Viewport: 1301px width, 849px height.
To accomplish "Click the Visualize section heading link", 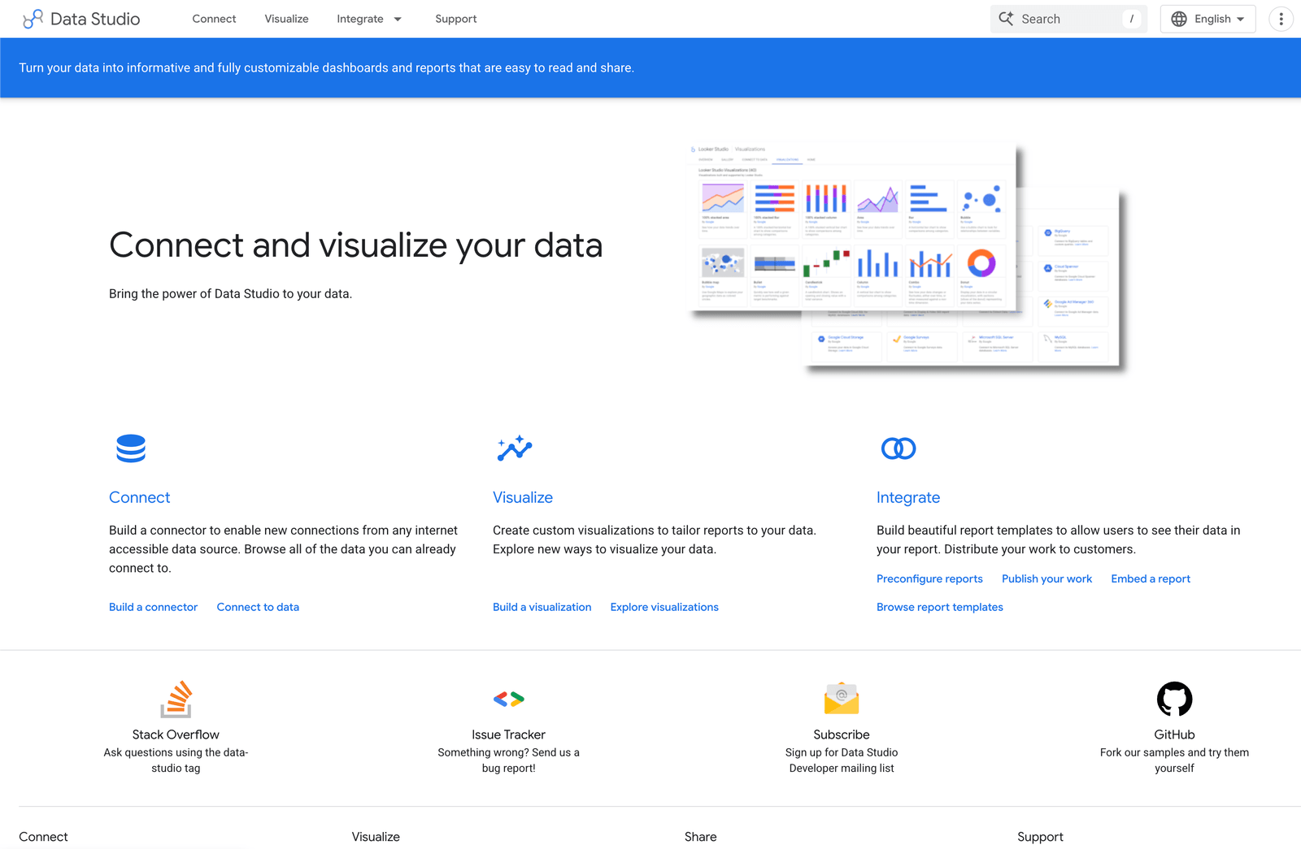I will coord(523,497).
